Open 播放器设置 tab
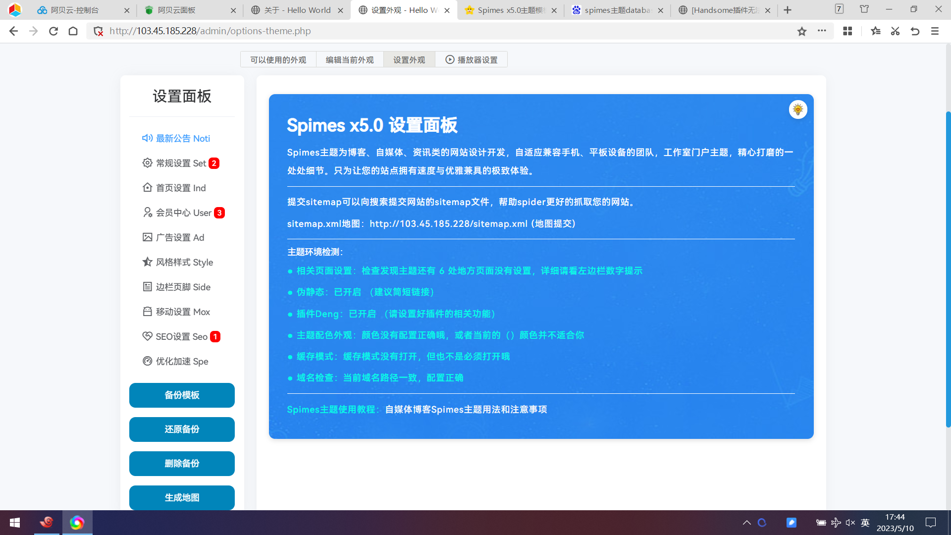 coord(471,59)
